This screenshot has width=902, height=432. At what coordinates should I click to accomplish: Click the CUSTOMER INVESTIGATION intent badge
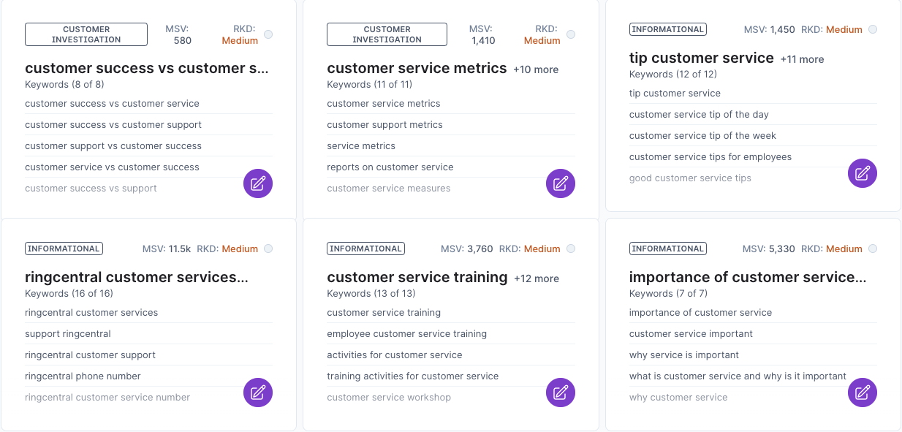click(x=86, y=34)
